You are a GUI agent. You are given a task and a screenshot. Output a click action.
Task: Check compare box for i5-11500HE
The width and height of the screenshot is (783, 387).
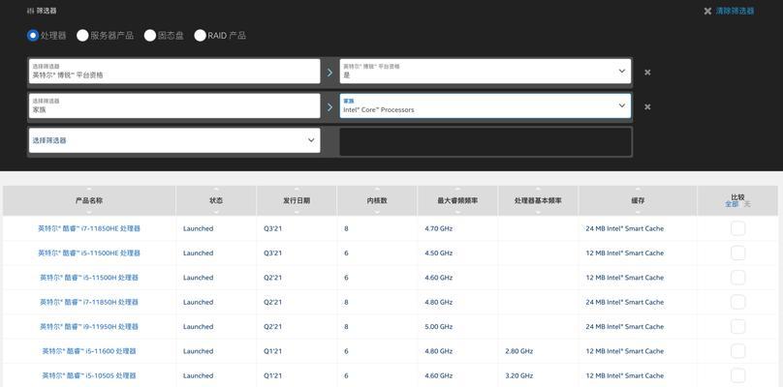(x=737, y=253)
